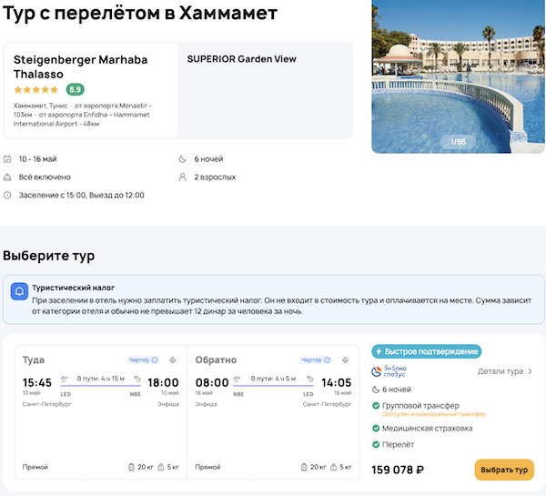Click the tourist tax bell icon
The height and width of the screenshot is (496, 546).
[19, 292]
